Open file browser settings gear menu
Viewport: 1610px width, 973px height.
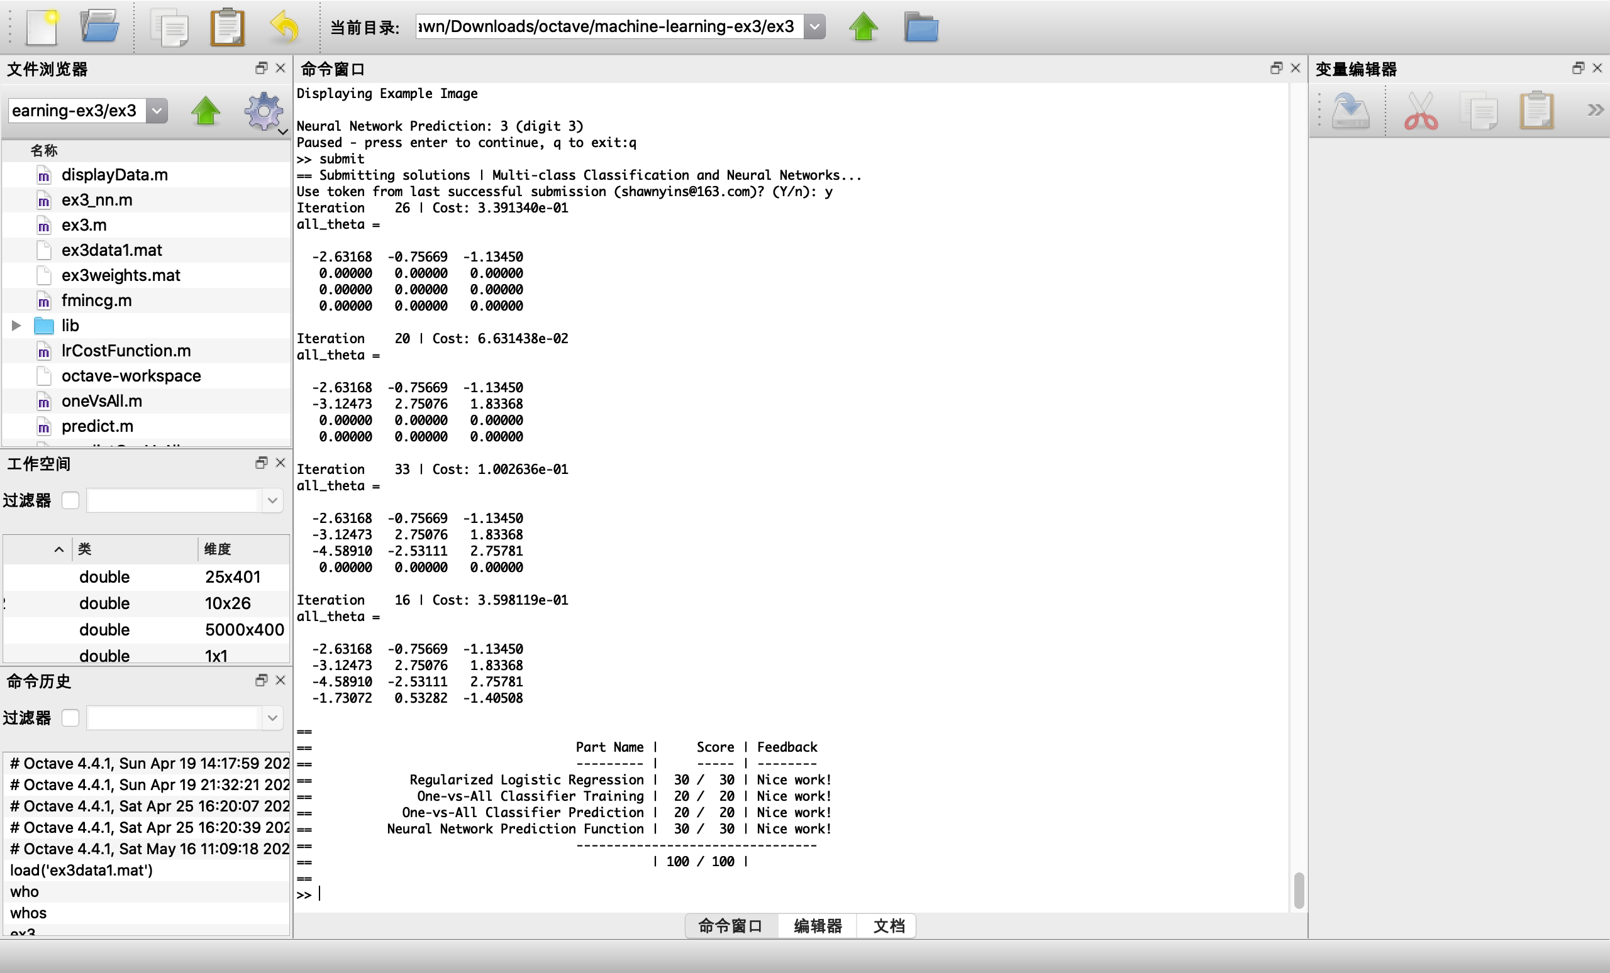pos(265,112)
